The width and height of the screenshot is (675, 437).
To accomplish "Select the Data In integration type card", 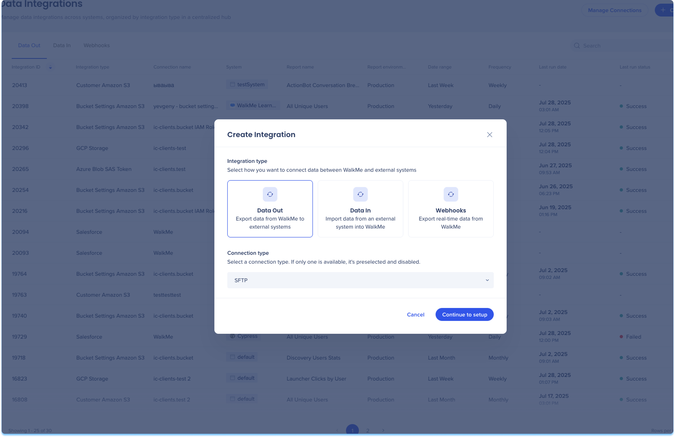I will click(360, 209).
